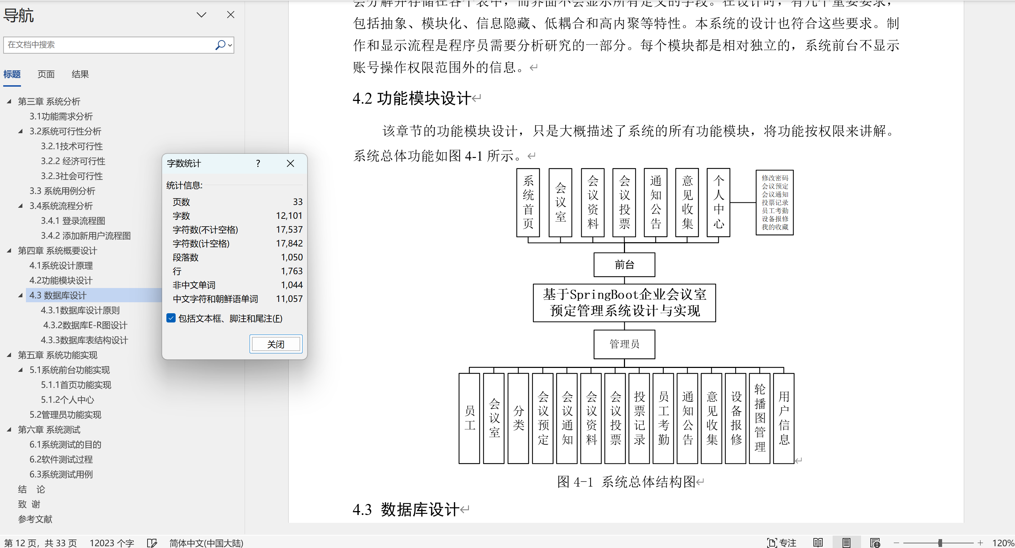1015x548 pixels.
Task: Select heading 4.3 数据库设计
Action: (x=58, y=295)
